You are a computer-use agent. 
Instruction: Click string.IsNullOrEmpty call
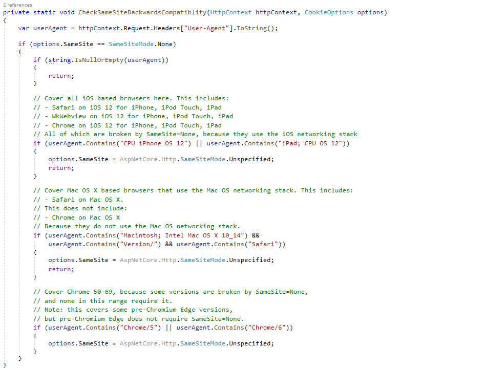(108, 60)
